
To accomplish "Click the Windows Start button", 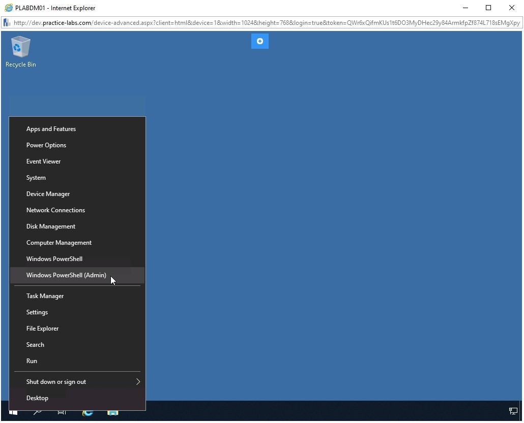I will [x=13, y=413].
